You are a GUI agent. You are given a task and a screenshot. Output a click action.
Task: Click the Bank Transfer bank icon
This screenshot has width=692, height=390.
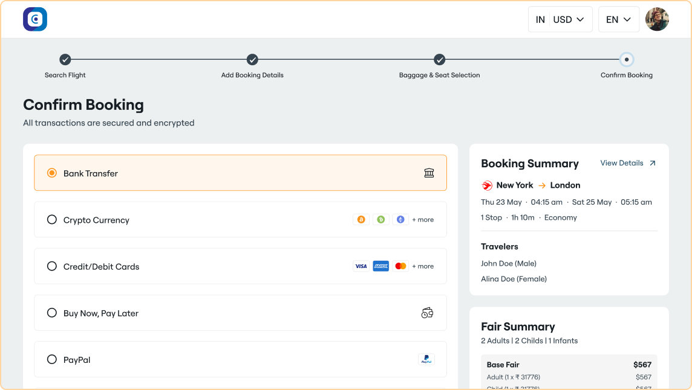pyautogui.click(x=429, y=173)
